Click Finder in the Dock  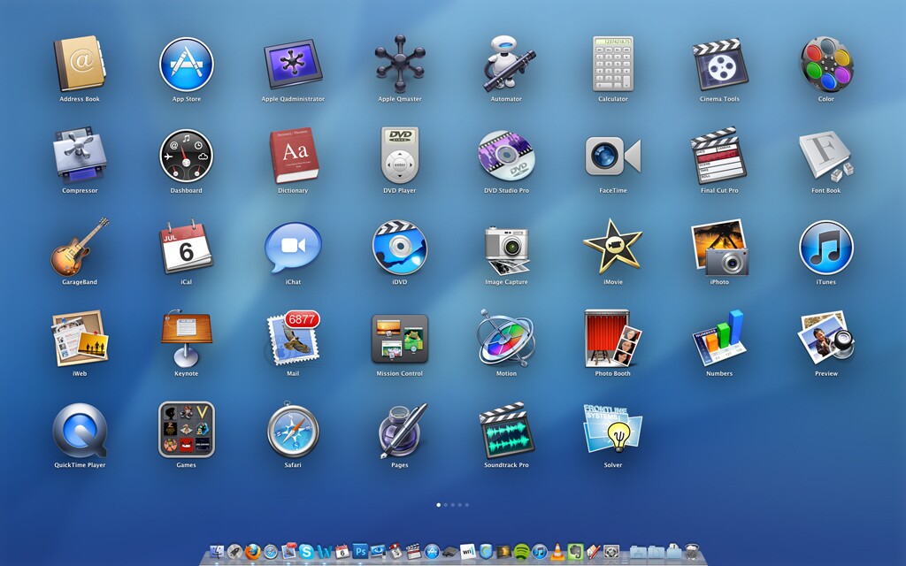point(218,552)
